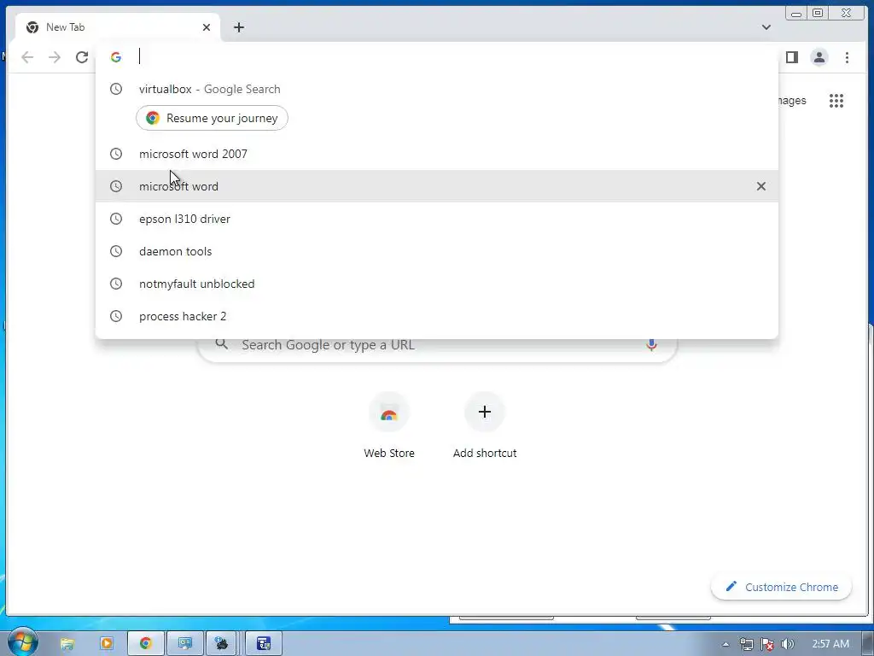Click the Customize Chrome button

(x=782, y=587)
